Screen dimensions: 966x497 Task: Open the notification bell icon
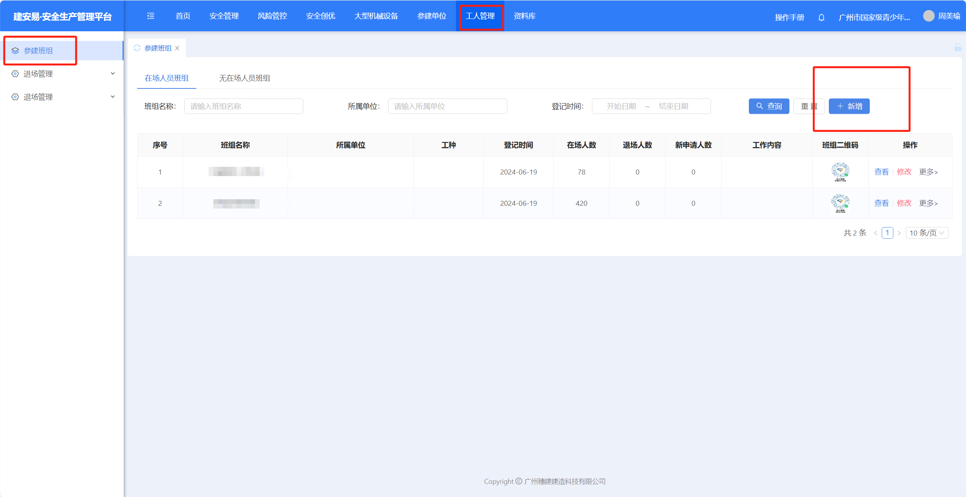(821, 17)
